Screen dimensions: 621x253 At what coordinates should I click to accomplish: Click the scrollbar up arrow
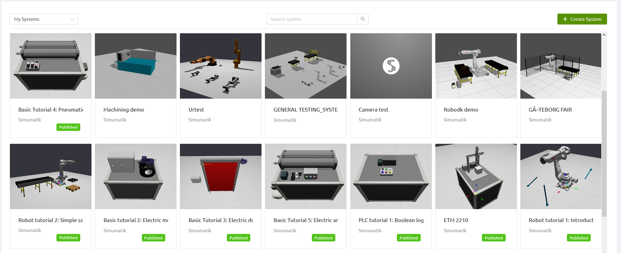pos(604,35)
